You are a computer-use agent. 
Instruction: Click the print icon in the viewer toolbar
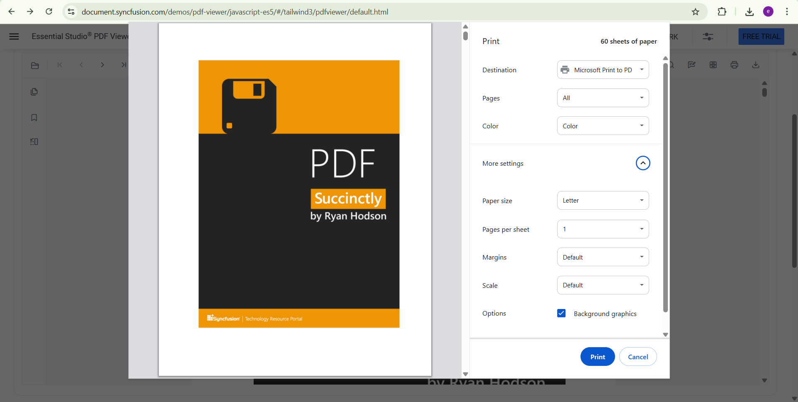click(734, 65)
